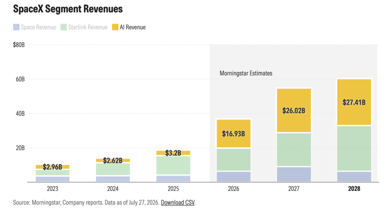Click the bold 2028 x-axis label
The width and height of the screenshot is (390, 208).
point(354,189)
